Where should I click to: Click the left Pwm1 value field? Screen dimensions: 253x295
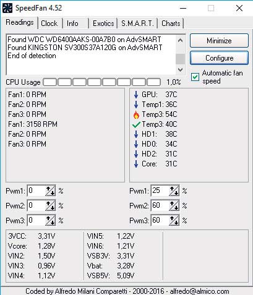click(36, 190)
